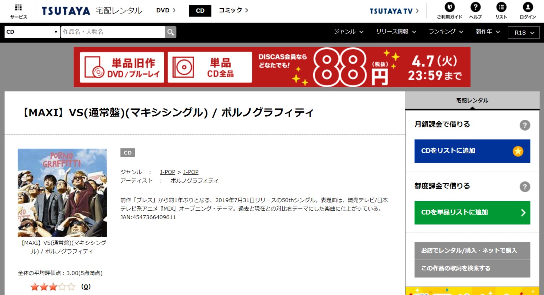Click the 【MAXI】VS(通常盤) page title

pyautogui.click(x=167, y=113)
